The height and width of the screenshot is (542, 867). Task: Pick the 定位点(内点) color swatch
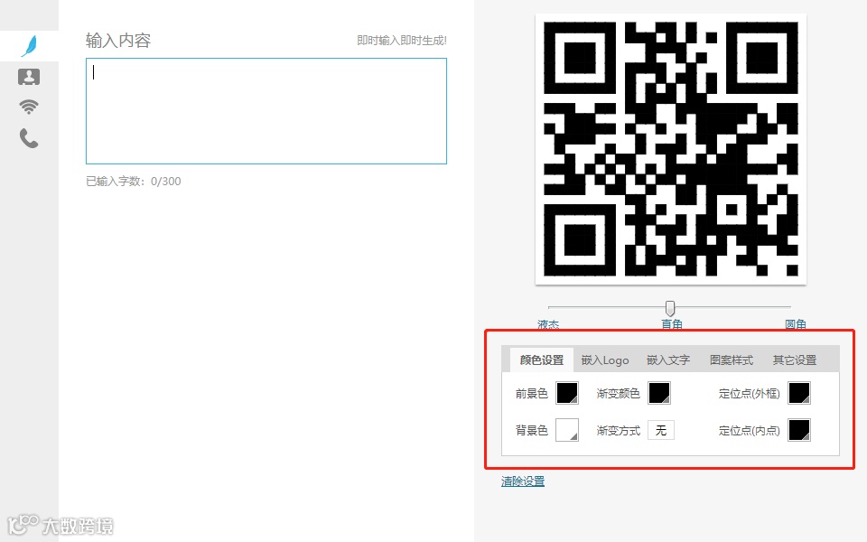[x=799, y=430]
